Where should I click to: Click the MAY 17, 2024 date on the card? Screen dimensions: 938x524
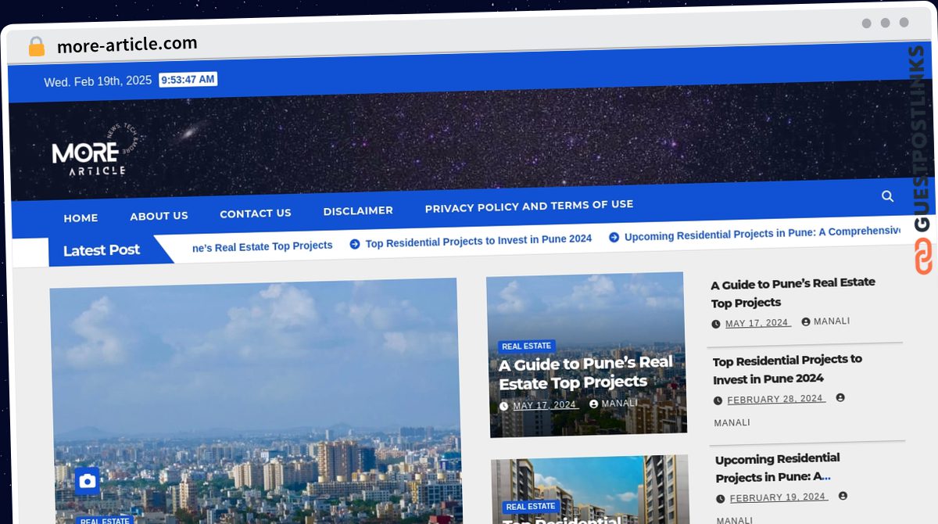[546, 405]
